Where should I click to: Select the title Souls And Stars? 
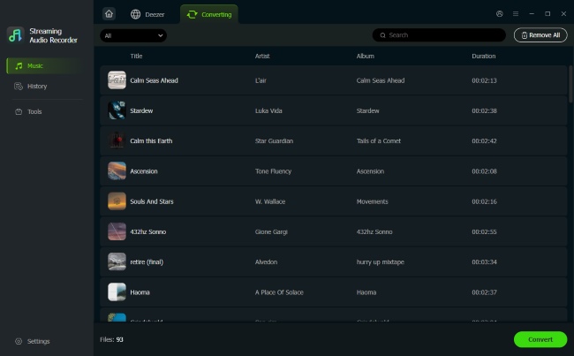[x=152, y=201]
